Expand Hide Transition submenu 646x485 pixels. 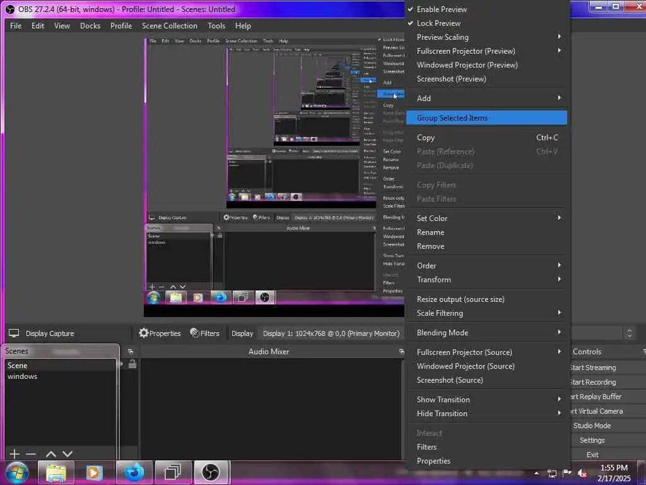click(x=486, y=413)
